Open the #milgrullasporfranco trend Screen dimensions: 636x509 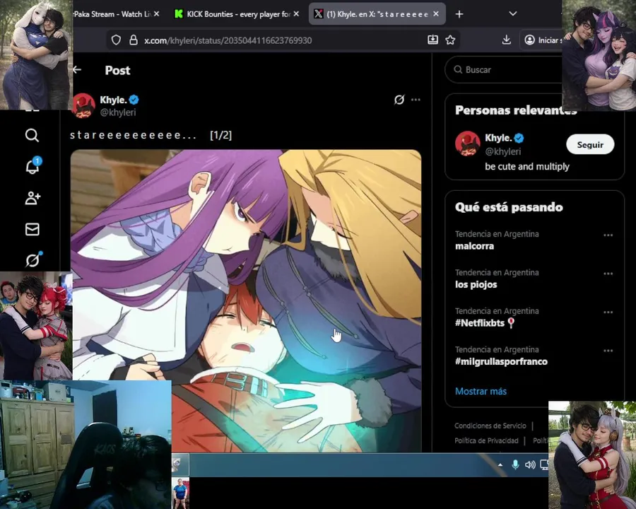pyautogui.click(x=501, y=361)
